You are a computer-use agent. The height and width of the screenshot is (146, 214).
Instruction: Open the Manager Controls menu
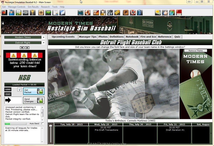pyautogui.click(x=17, y=7)
